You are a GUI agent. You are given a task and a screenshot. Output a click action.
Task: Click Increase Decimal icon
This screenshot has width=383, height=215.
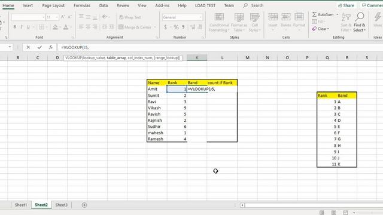pyautogui.click(x=193, y=27)
